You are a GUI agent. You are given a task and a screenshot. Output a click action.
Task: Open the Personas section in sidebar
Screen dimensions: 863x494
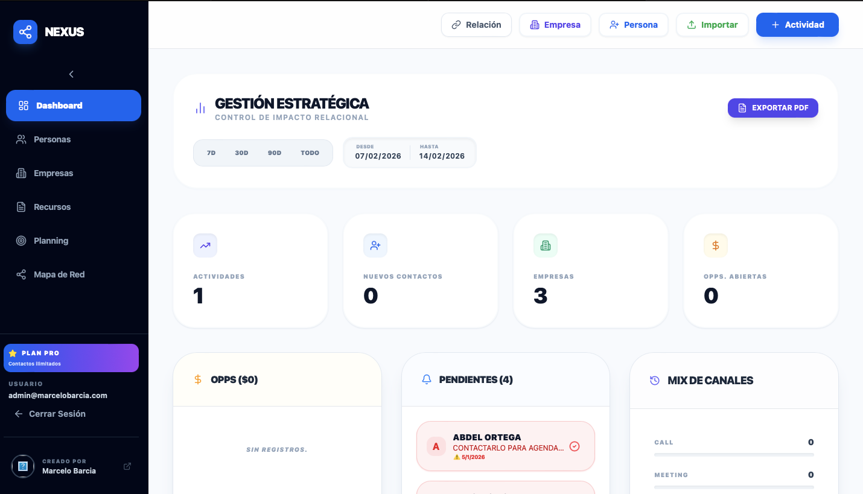tap(52, 139)
